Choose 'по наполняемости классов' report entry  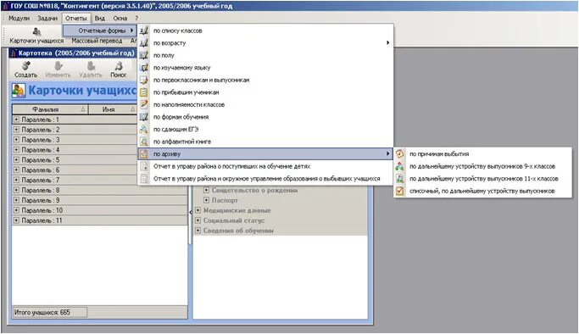(x=265, y=104)
